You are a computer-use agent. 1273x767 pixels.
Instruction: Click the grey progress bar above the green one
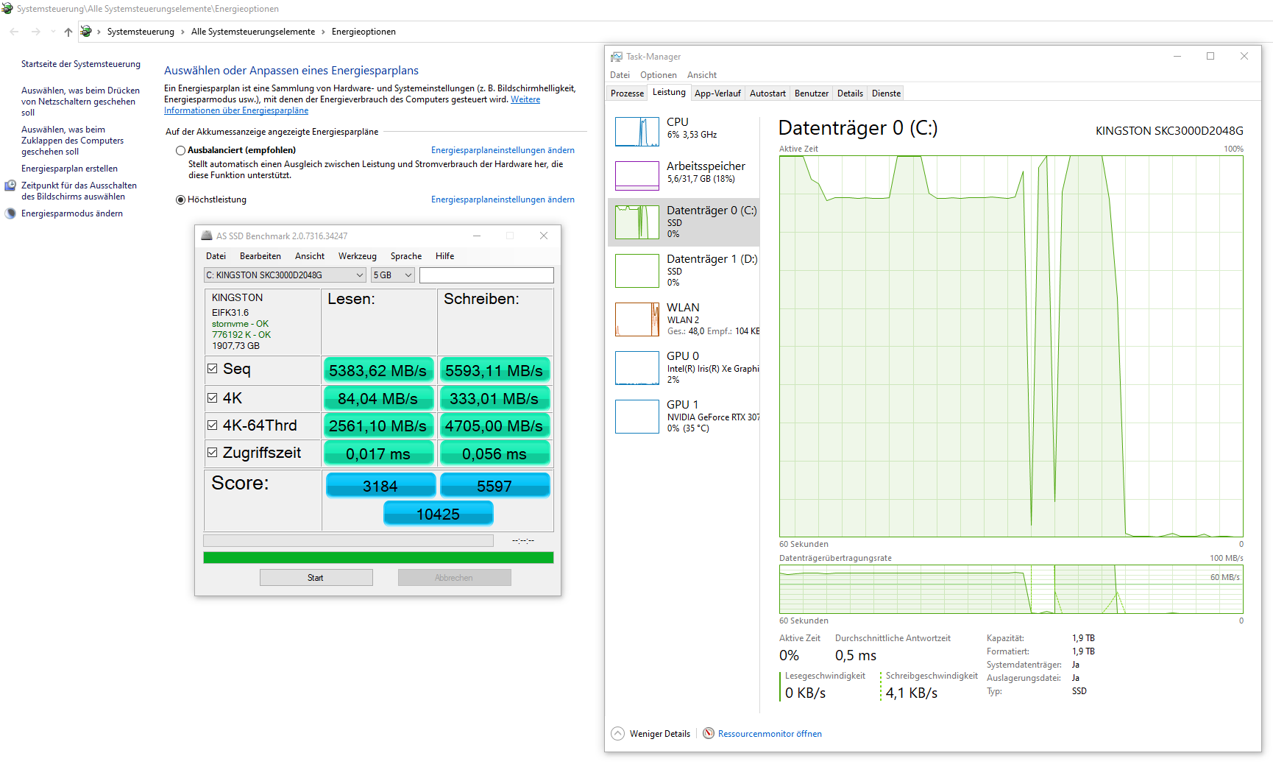pyautogui.click(x=348, y=540)
